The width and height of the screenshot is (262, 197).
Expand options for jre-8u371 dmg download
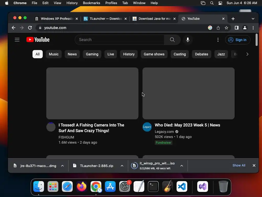tap(62, 166)
